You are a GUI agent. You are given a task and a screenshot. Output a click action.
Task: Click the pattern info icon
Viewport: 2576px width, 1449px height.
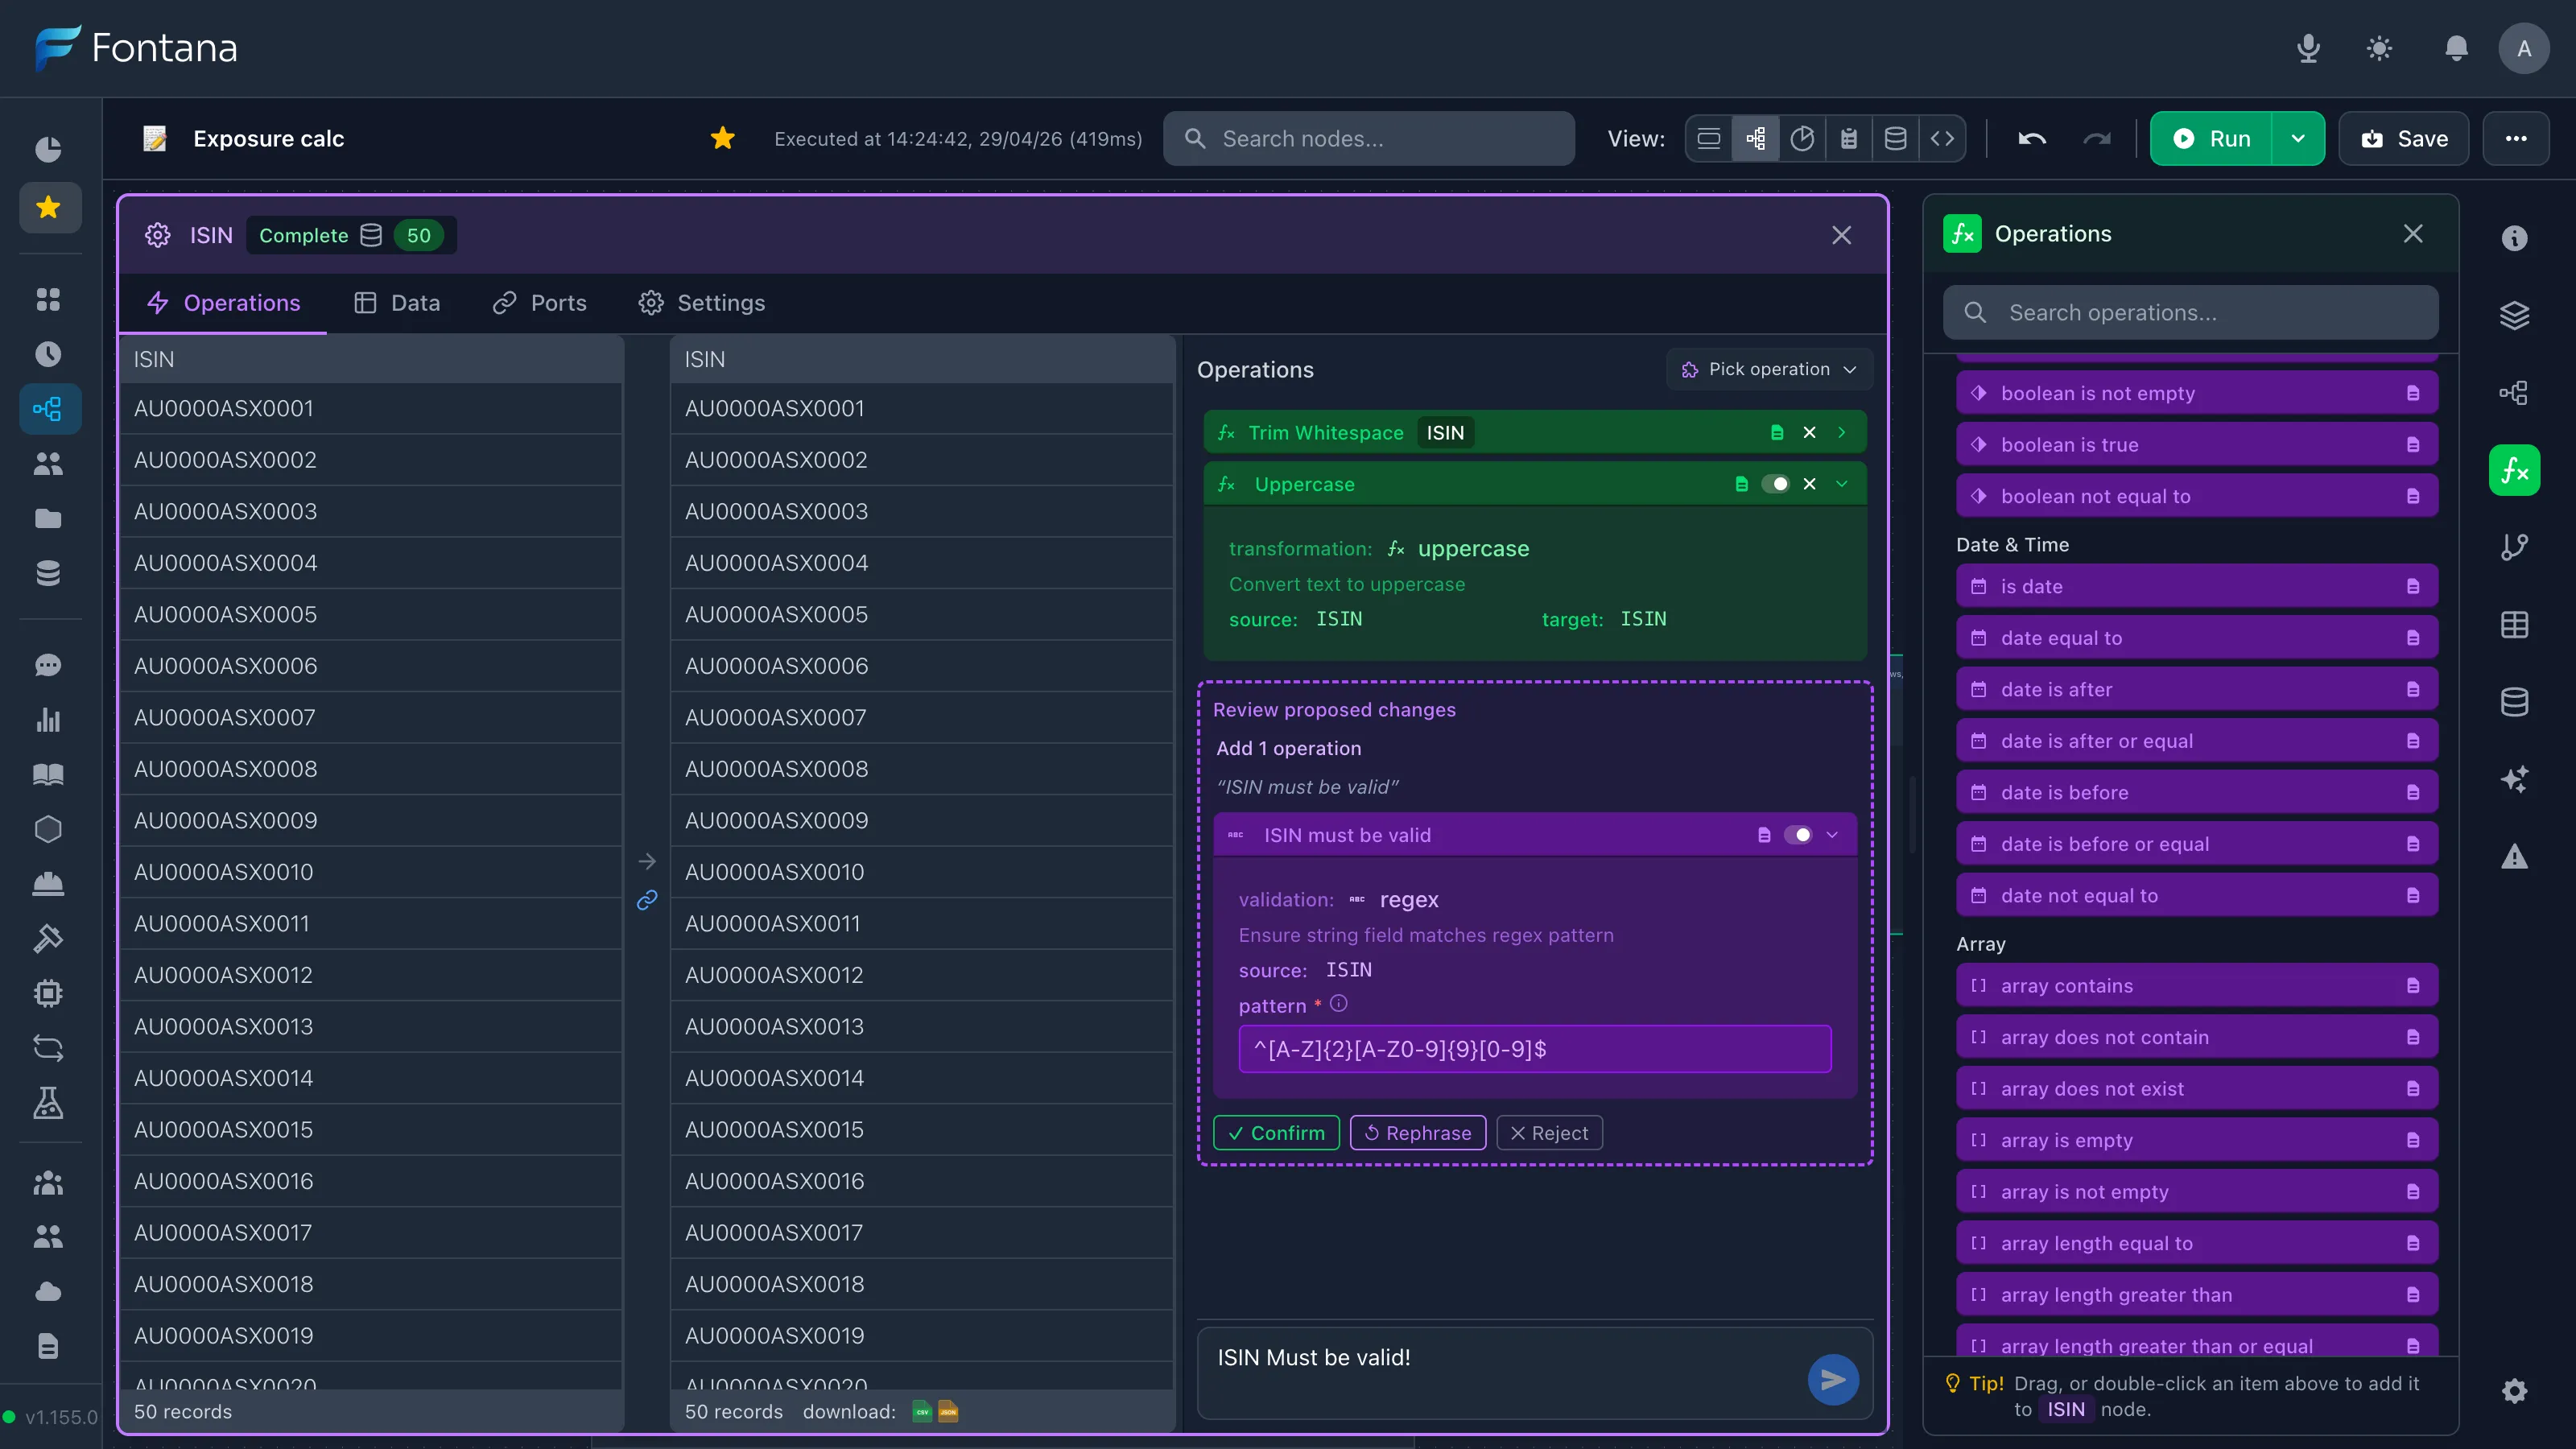pyautogui.click(x=1338, y=1003)
